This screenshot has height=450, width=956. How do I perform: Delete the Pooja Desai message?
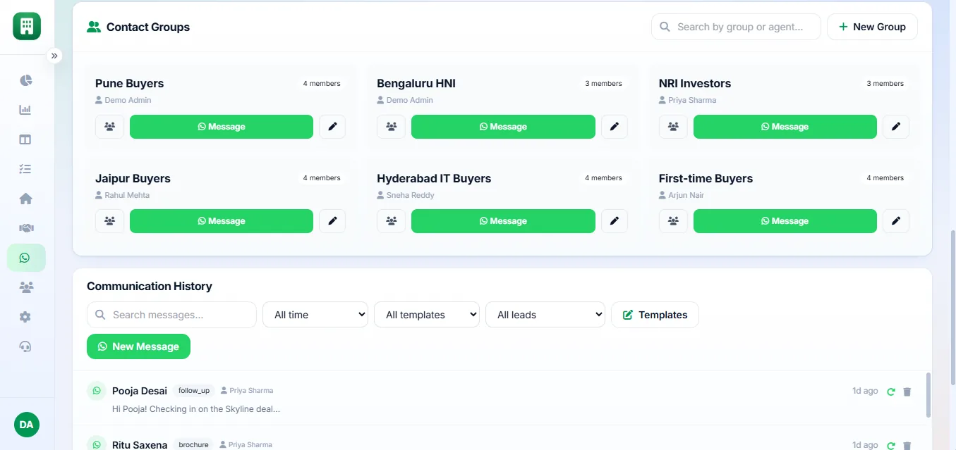pyautogui.click(x=907, y=392)
